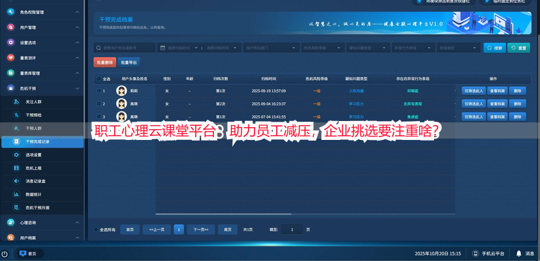Click the avatar of 莉莉 in row 1

click(x=122, y=91)
